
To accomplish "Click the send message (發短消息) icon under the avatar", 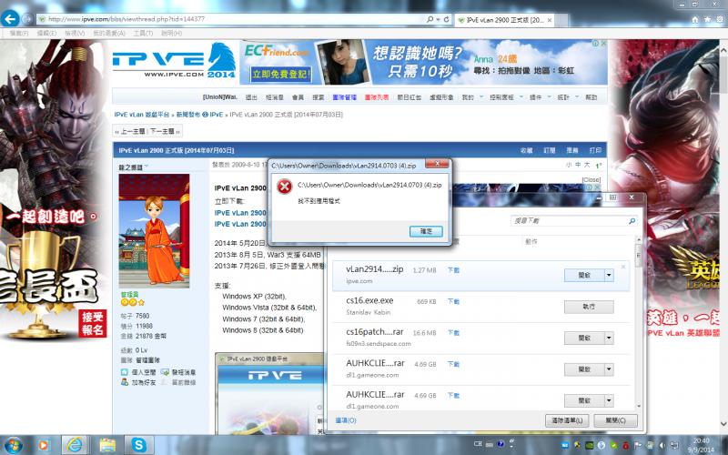I will coord(165,372).
